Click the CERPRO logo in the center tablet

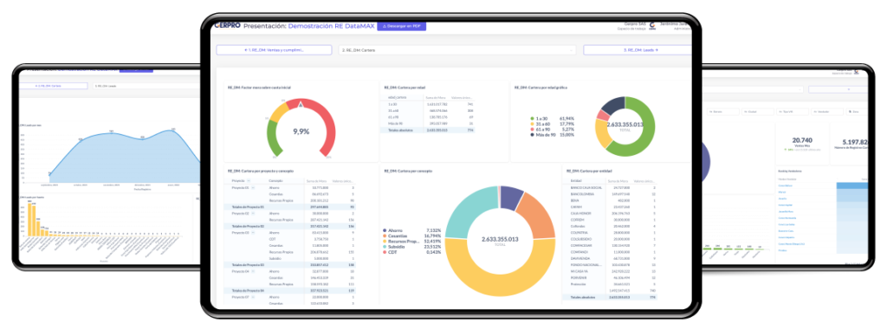coord(228,25)
